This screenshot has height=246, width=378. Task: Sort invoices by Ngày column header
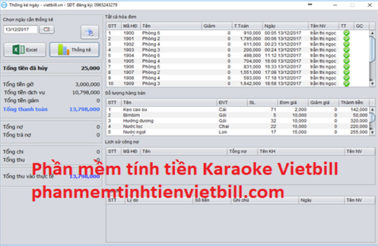pyautogui.click(x=285, y=26)
